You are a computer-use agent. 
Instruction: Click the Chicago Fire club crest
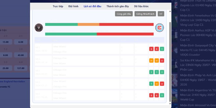160,28
